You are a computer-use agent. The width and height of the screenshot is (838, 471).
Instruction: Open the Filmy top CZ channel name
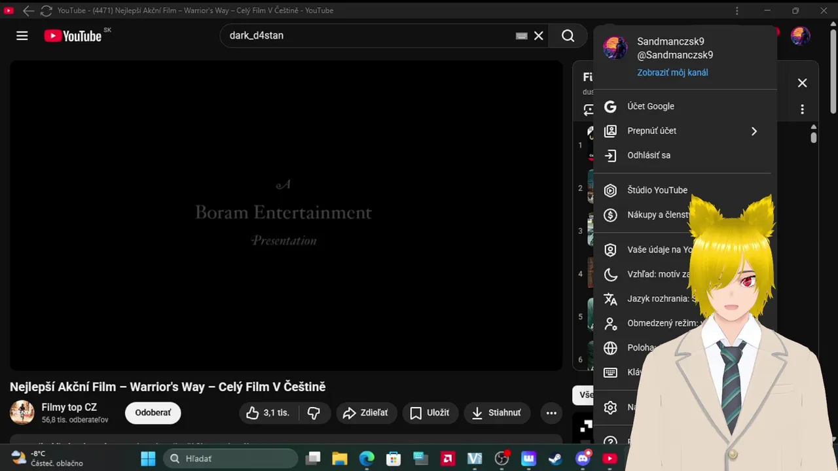coord(69,408)
